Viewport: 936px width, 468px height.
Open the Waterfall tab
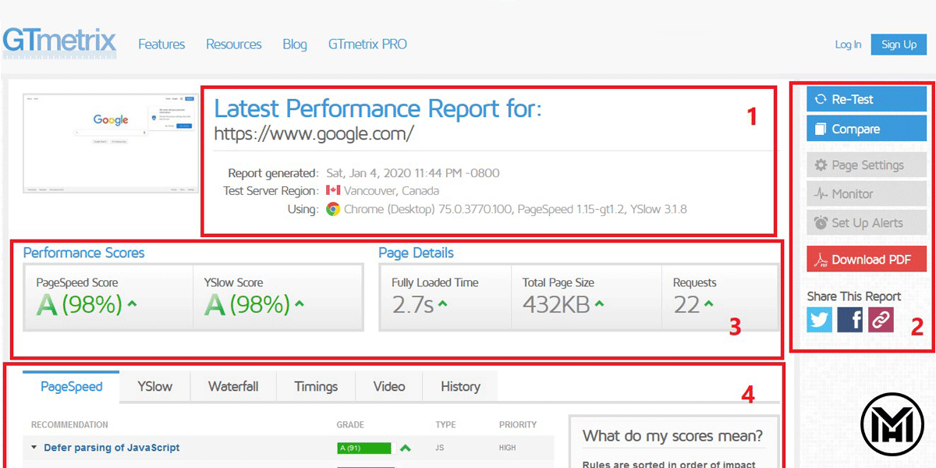coord(233,386)
